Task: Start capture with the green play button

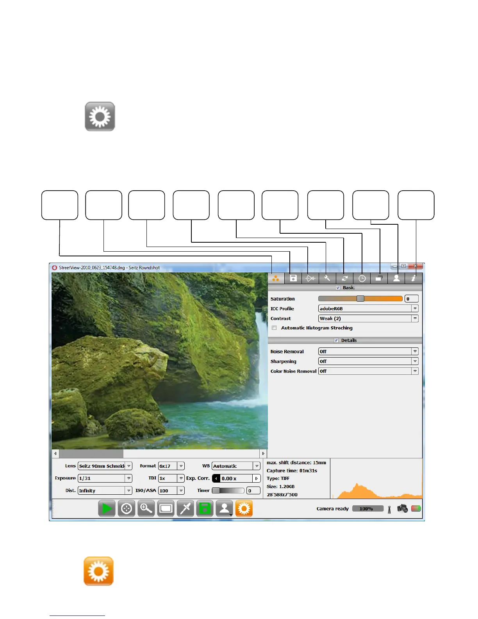Action: click(x=107, y=508)
